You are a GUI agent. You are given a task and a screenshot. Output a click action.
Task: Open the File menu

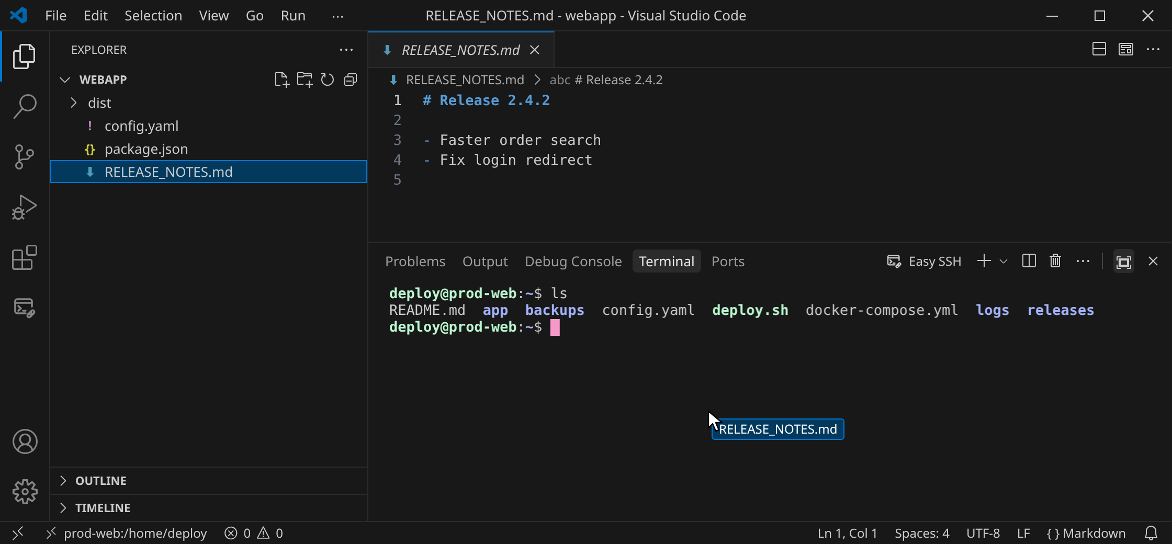point(55,16)
